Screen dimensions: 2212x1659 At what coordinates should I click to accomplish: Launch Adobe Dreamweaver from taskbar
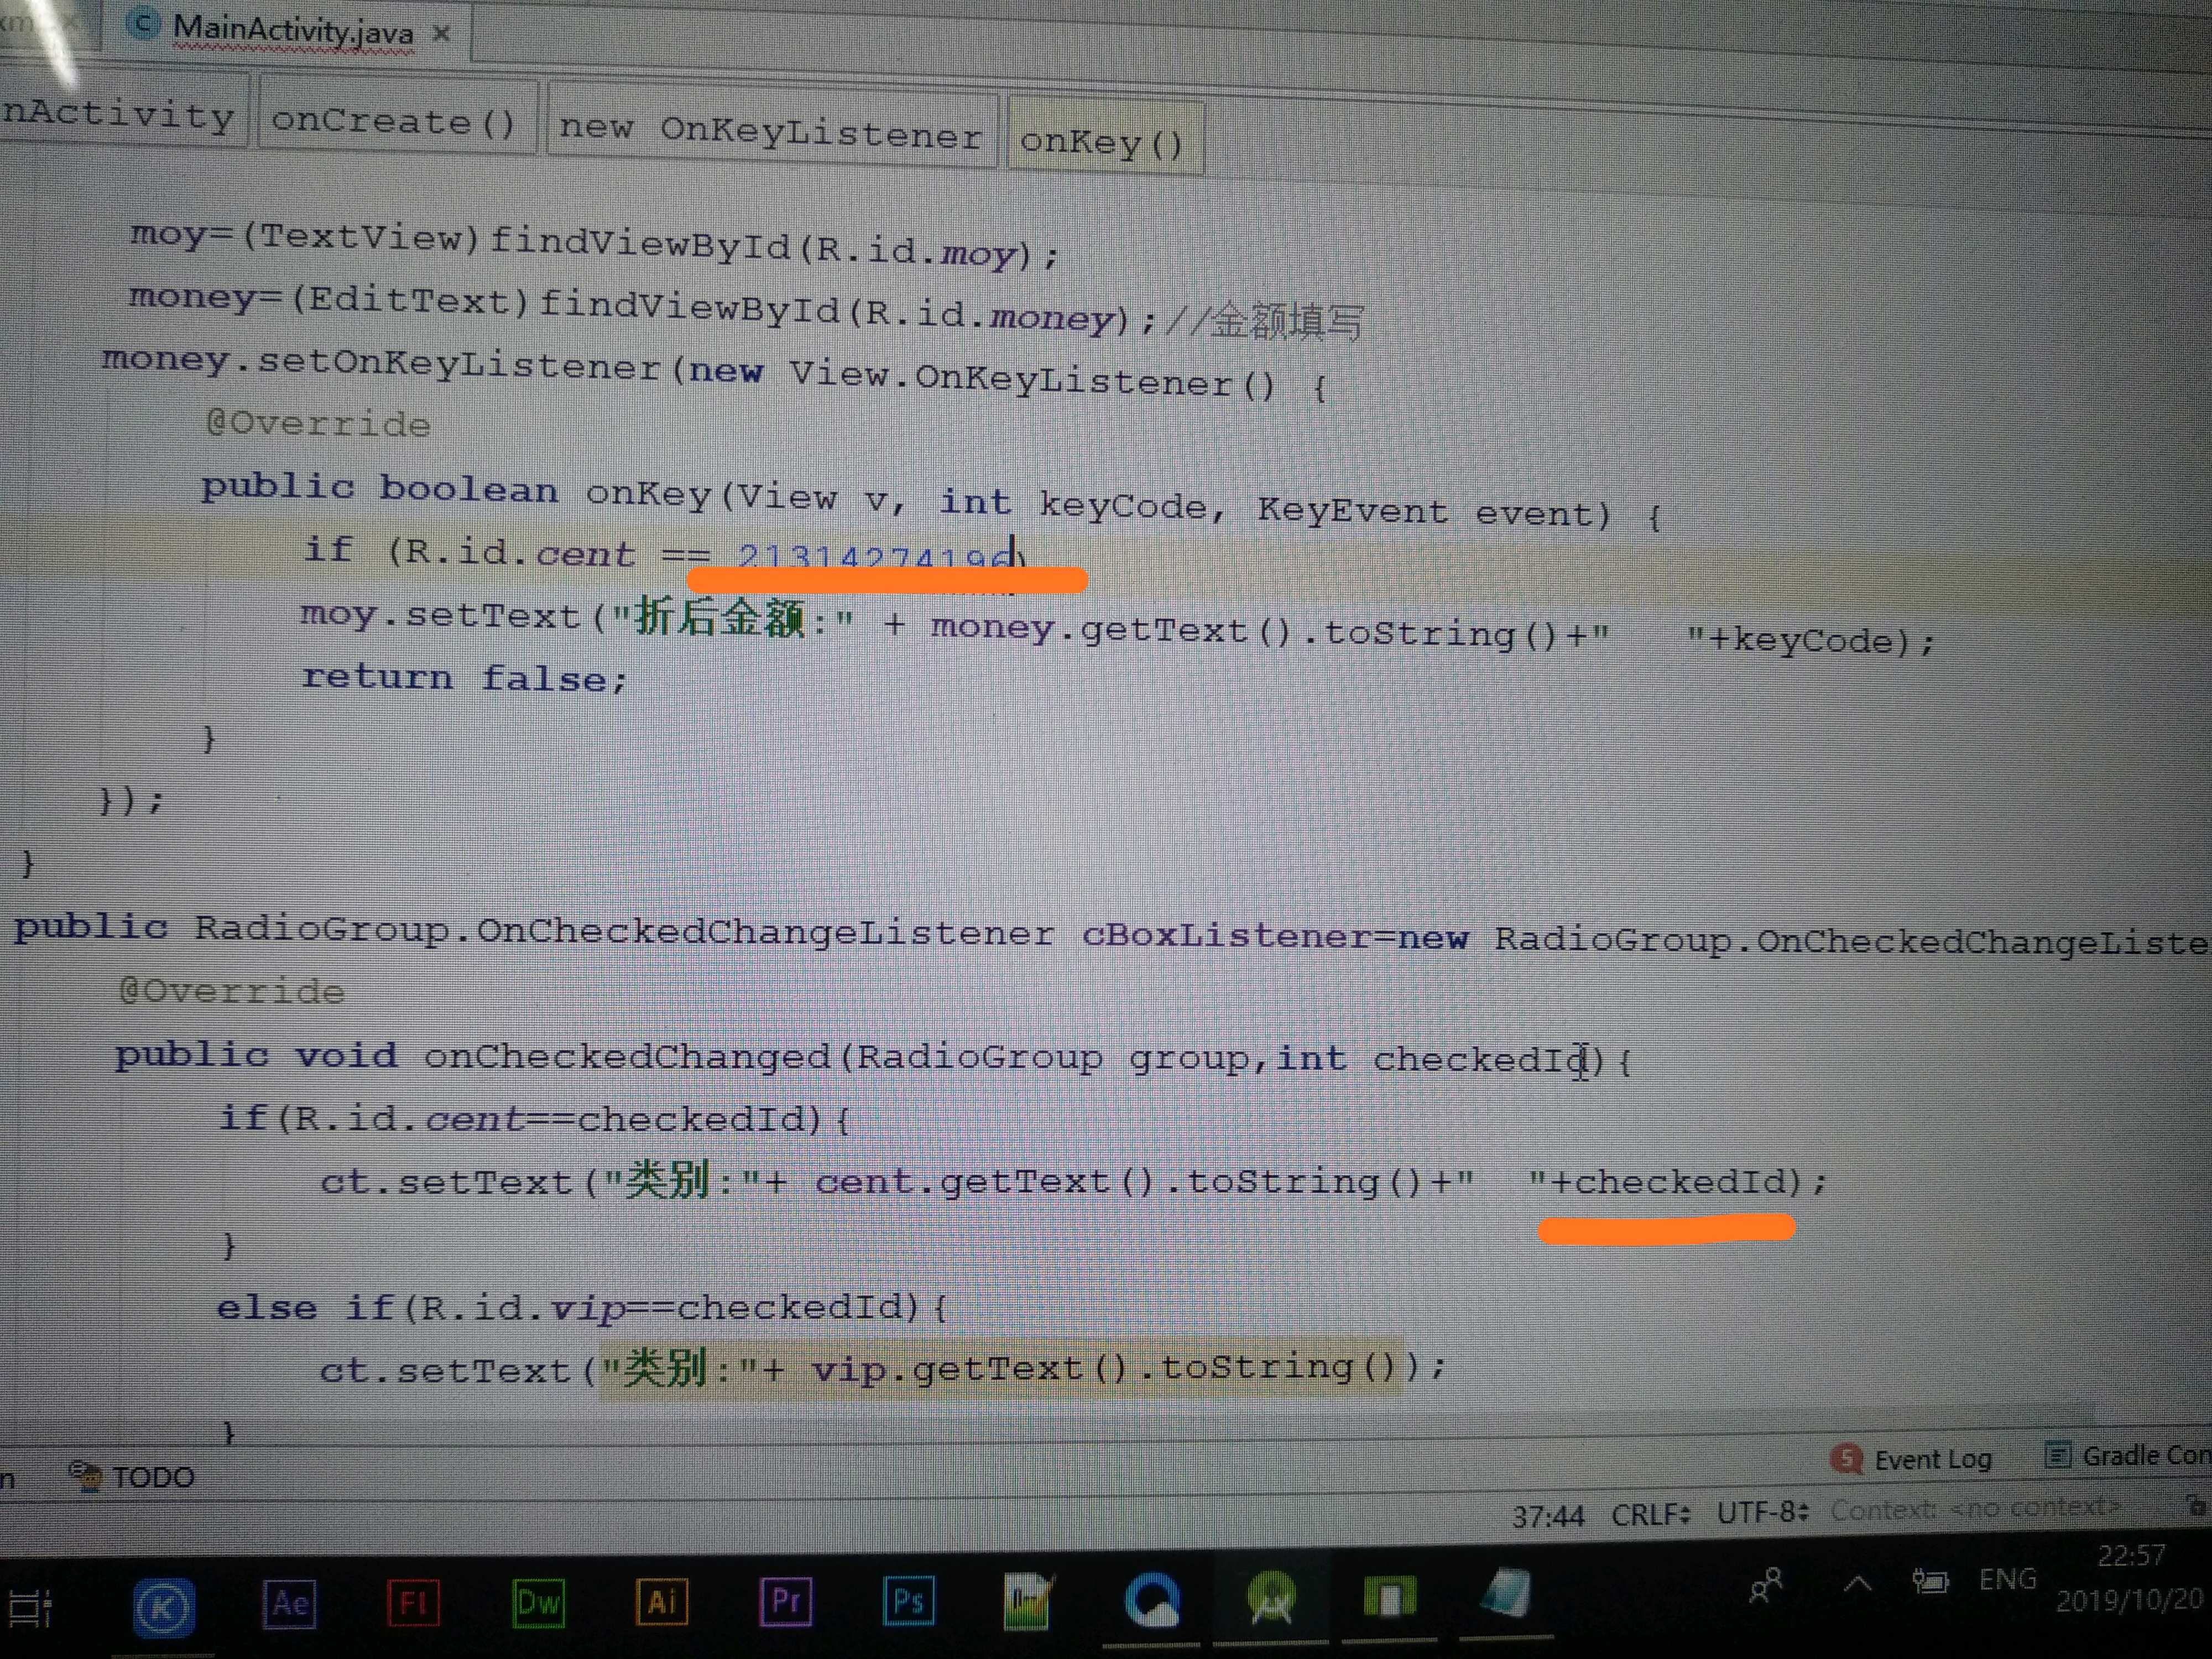(x=538, y=1603)
